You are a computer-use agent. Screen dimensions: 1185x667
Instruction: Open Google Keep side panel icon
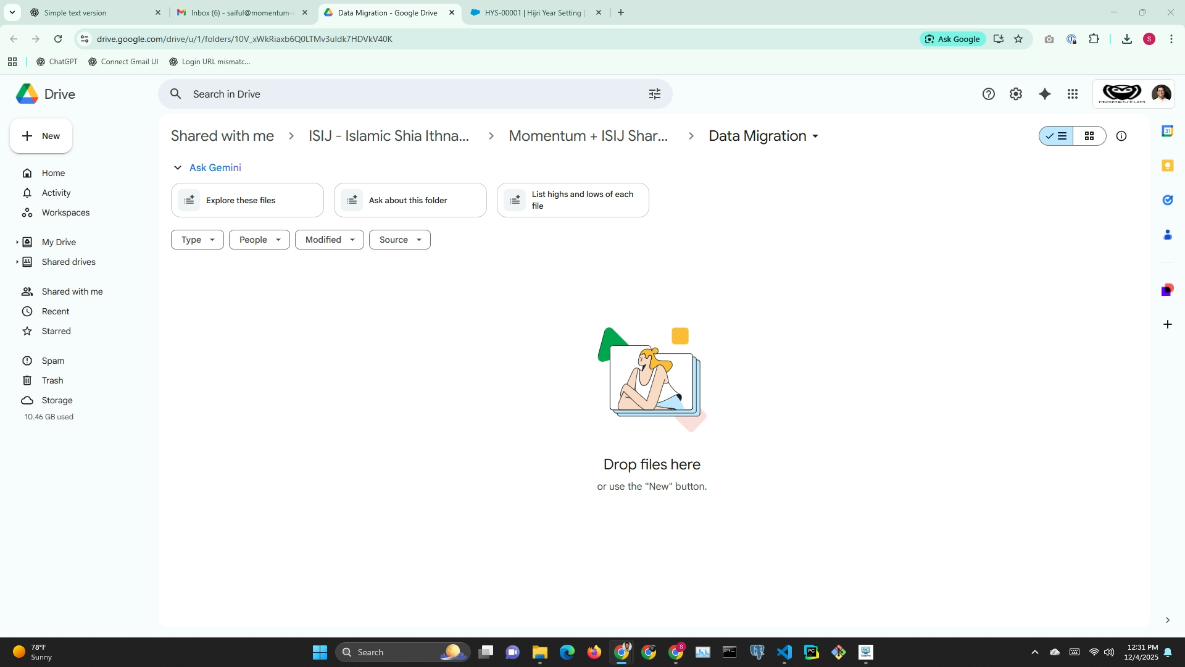click(1167, 166)
